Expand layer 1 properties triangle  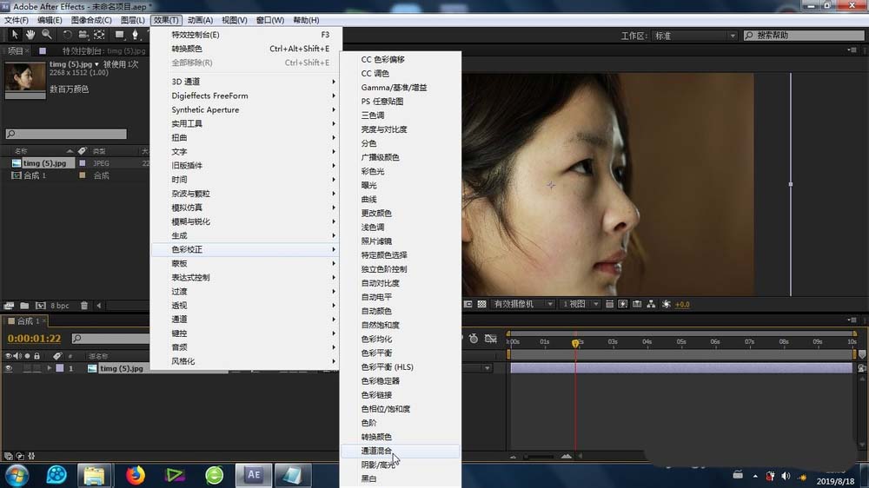click(x=49, y=368)
